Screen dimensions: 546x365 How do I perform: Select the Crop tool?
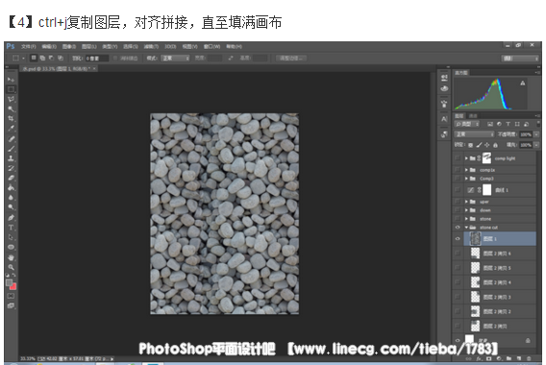11,119
